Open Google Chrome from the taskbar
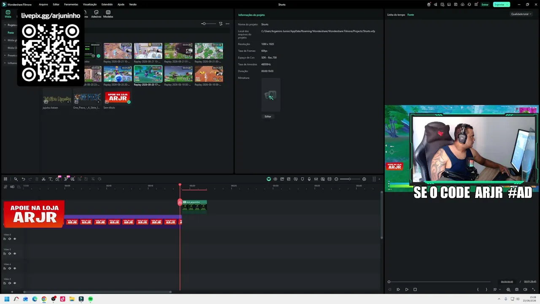Image resolution: width=540 pixels, height=304 pixels. (44, 299)
